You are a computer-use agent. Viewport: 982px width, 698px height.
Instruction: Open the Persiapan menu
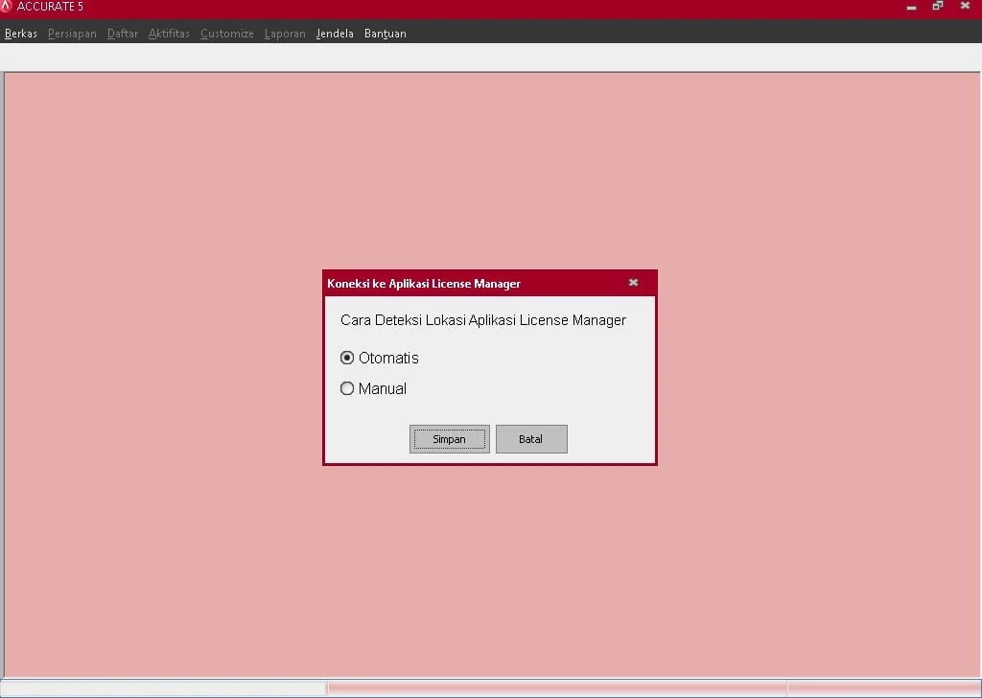point(72,34)
